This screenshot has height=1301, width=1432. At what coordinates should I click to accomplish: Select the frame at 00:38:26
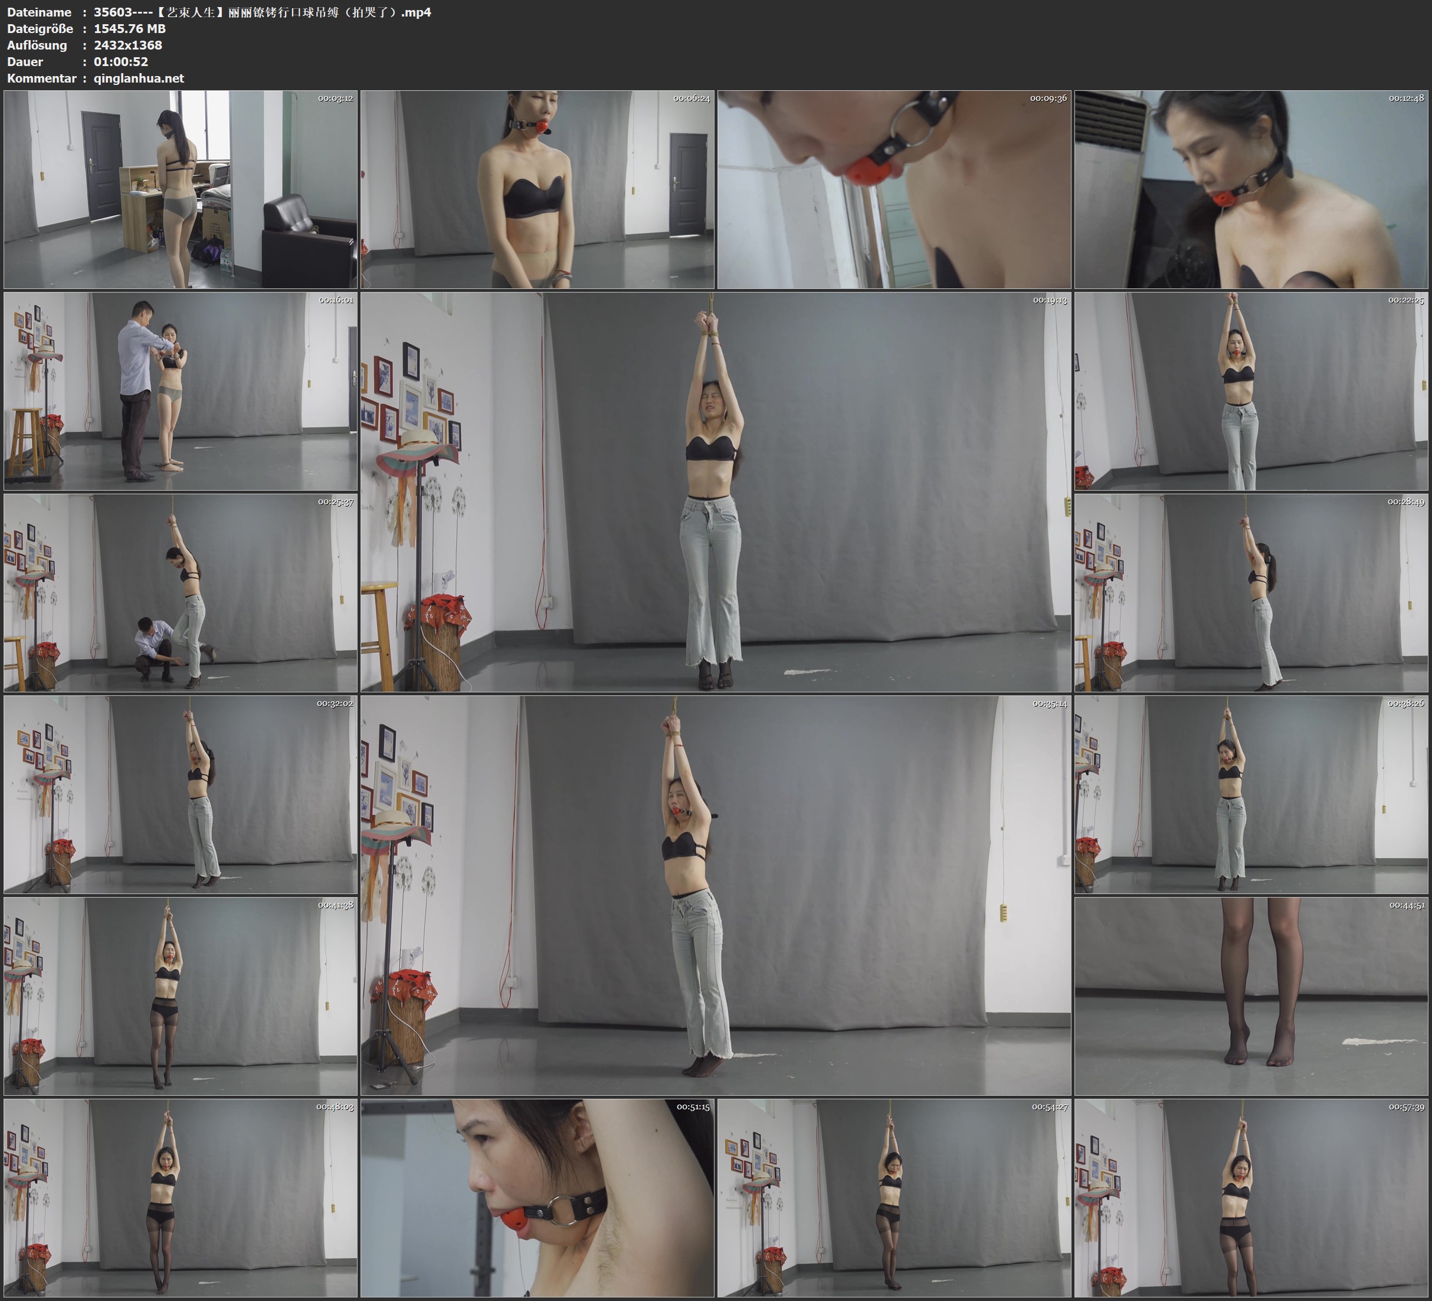1251,794
